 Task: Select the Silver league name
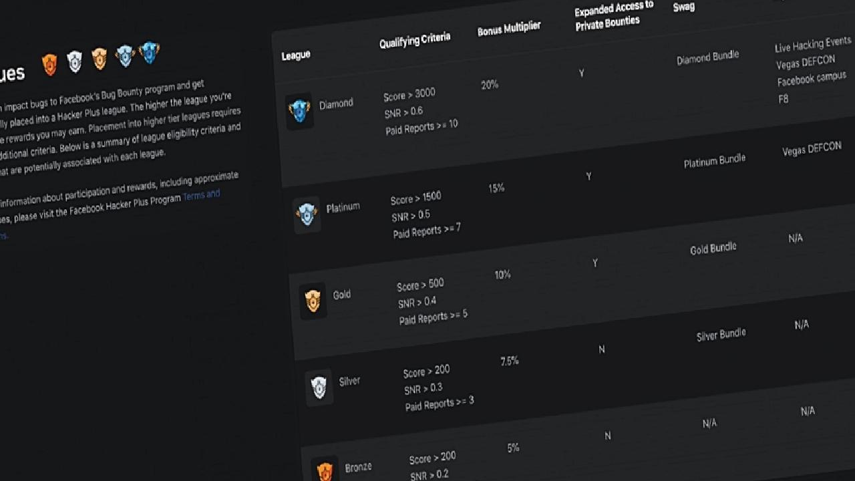click(349, 381)
